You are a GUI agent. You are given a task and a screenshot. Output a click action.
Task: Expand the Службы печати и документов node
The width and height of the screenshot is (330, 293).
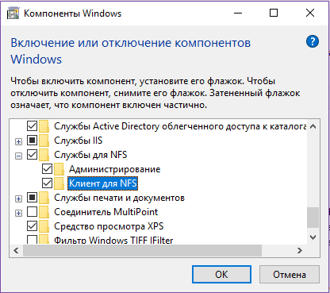(18, 199)
